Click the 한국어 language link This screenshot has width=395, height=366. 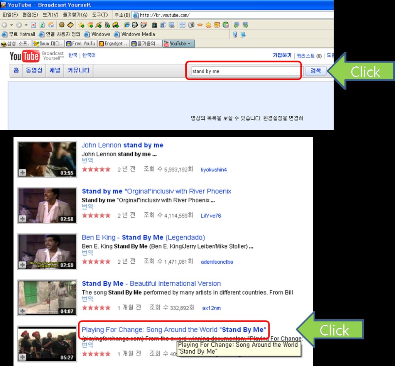click(89, 55)
